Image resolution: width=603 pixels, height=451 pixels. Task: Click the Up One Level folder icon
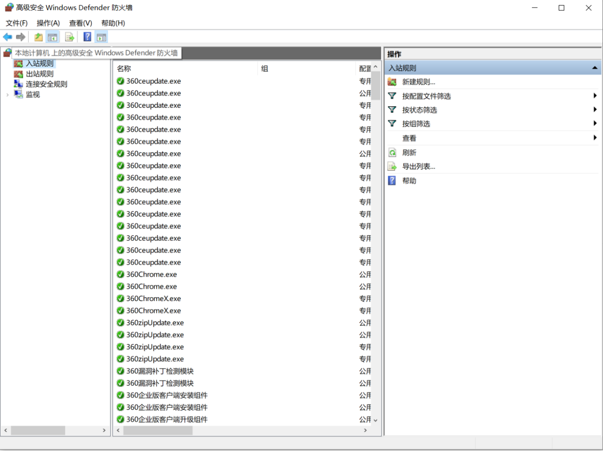point(39,37)
